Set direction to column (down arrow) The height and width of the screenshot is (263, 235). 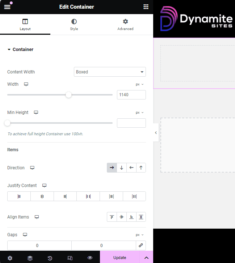click(122, 168)
